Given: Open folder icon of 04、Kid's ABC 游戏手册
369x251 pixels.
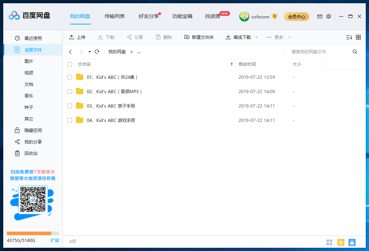Looking at the screenshot, I should click(80, 120).
